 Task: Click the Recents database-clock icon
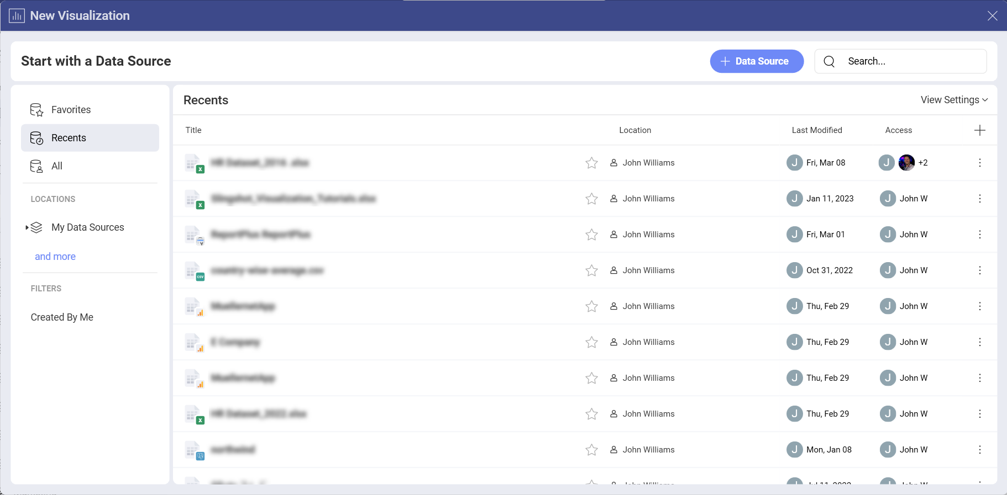[x=36, y=138]
